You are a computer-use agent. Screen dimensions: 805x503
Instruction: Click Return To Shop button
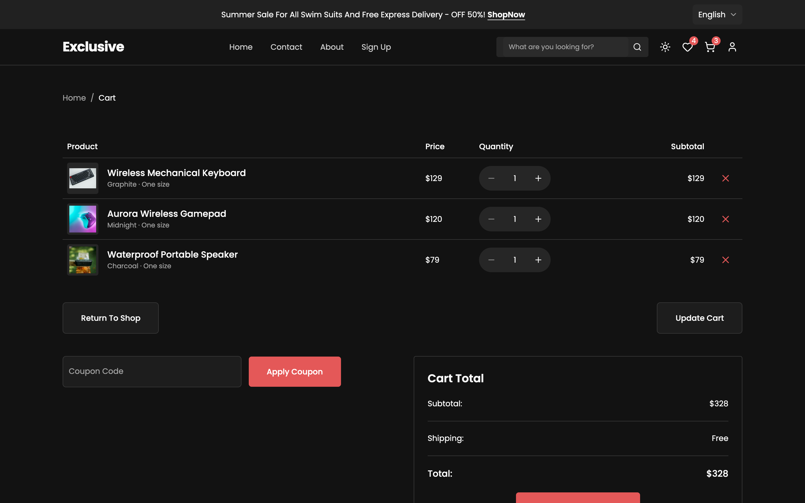pos(110,318)
